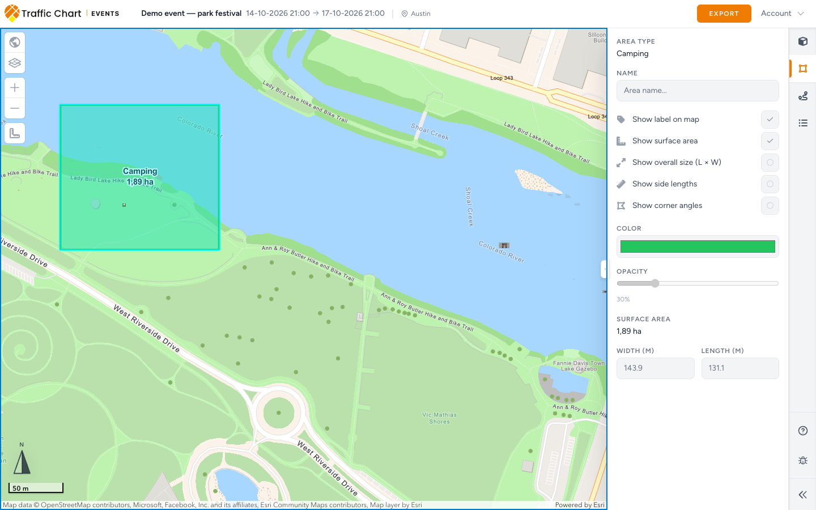This screenshot has width=816, height=510.
Task: Open the area color picker swatch
Action: pyautogui.click(x=698, y=246)
